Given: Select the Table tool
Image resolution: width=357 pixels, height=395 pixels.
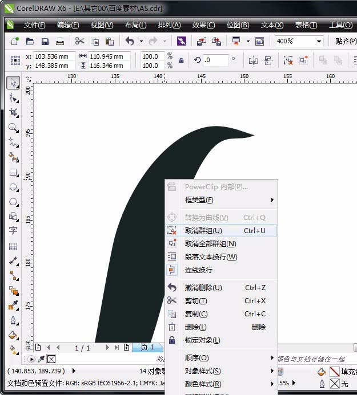Looking at the screenshot, I should coord(13,246).
